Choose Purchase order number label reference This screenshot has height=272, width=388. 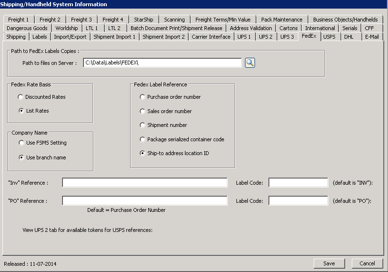[x=143, y=97]
